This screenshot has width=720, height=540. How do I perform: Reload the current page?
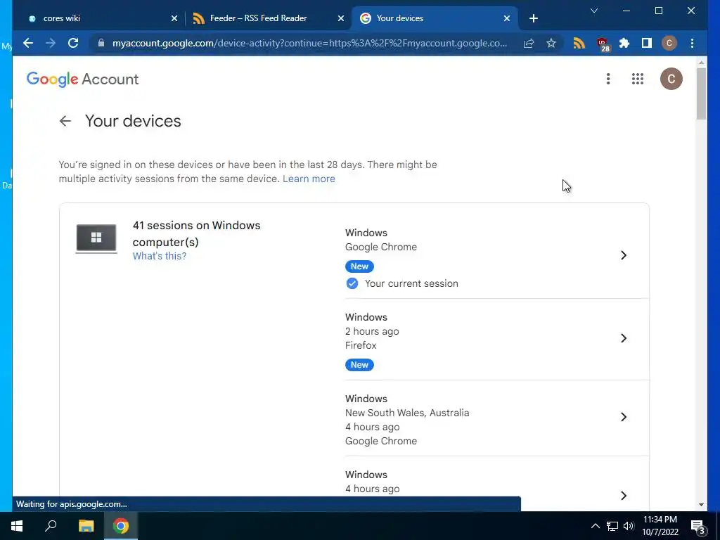(73, 43)
